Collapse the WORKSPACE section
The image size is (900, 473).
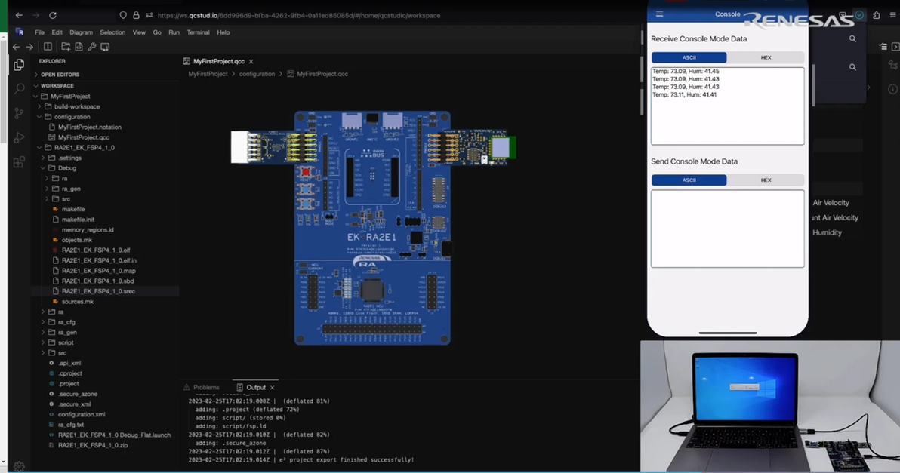click(57, 85)
